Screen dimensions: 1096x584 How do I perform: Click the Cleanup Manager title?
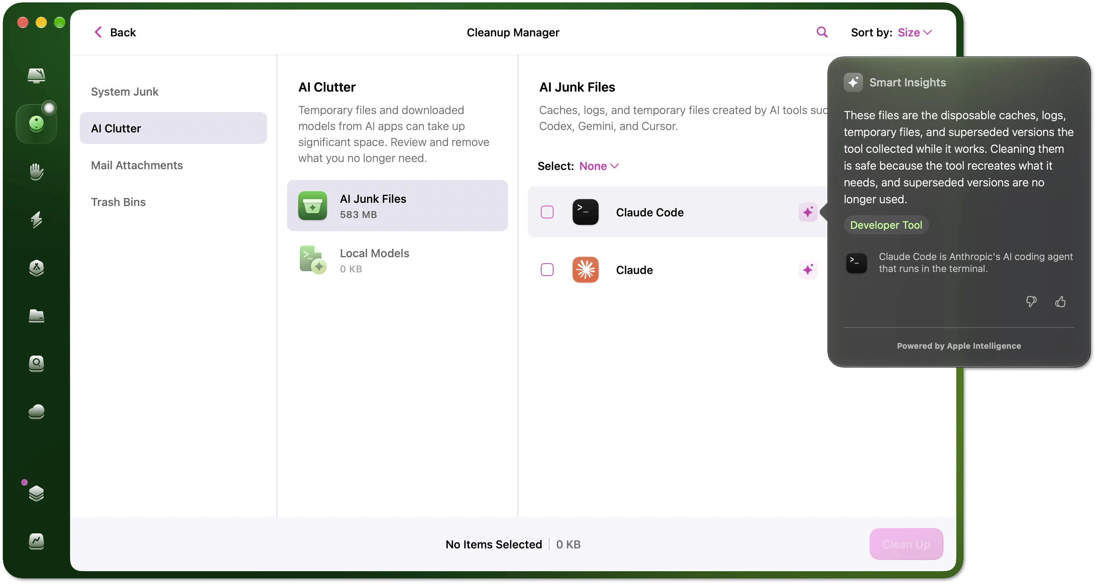click(x=513, y=32)
